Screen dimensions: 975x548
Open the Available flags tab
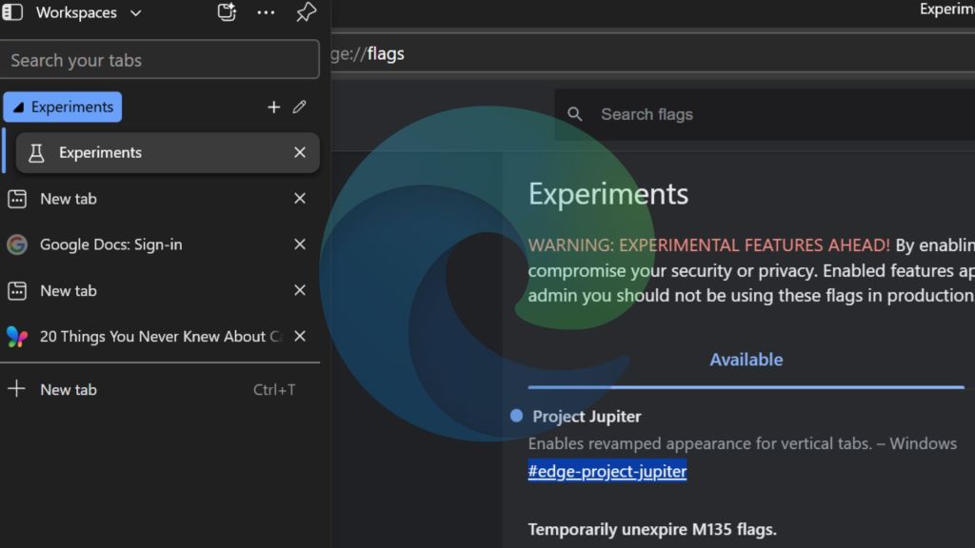746,360
